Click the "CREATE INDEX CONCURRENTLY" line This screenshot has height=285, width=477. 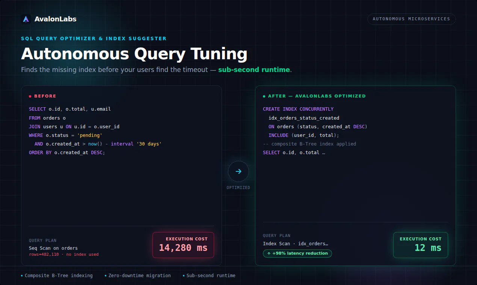point(298,109)
